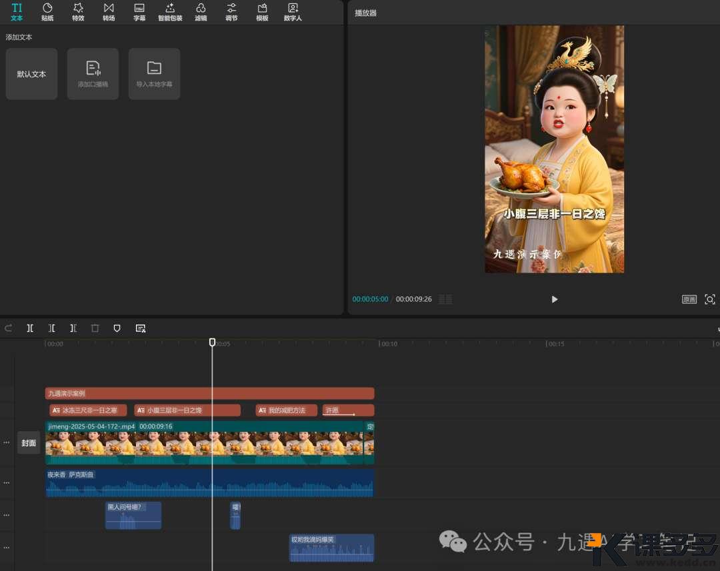Open the 调节 (Adjust) panel
Screen dimensions: 720x571
[231, 12]
